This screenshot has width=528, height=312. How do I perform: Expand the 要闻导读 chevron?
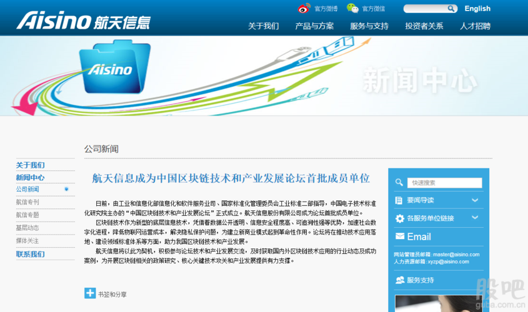click(x=475, y=200)
